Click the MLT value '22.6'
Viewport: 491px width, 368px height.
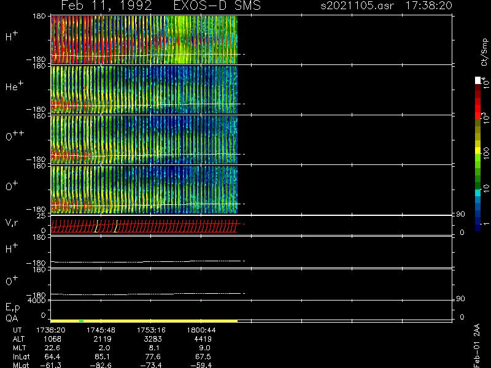click(x=52, y=348)
